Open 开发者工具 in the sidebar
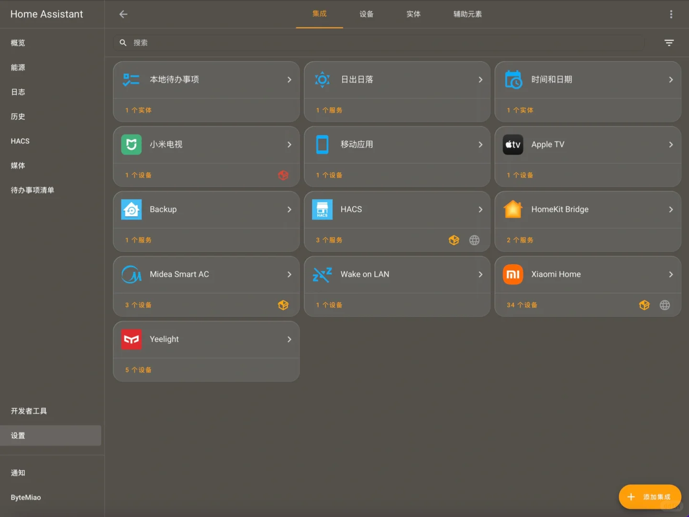 click(x=51, y=411)
